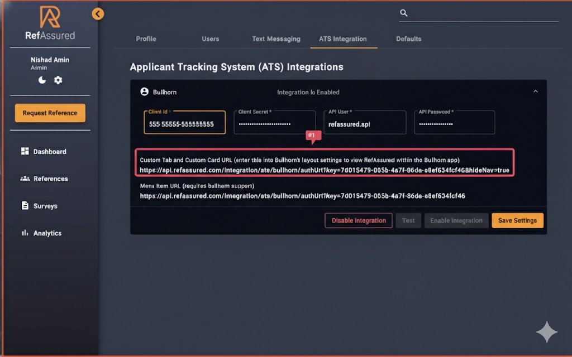572x357 pixels.
Task: Click the Dashboard grid icon
Action: [x=25, y=151]
